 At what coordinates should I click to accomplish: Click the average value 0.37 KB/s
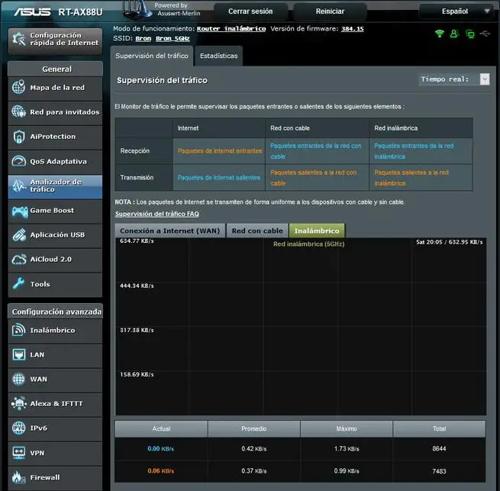coord(254,471)
